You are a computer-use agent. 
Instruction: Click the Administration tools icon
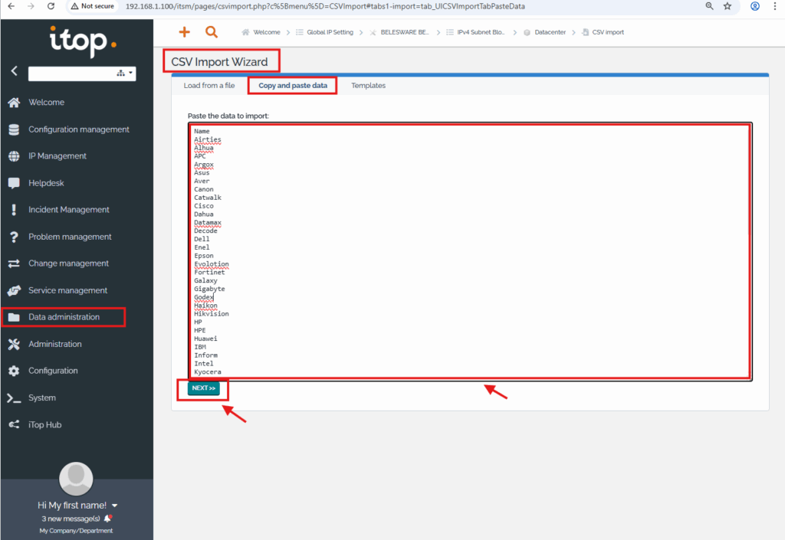point(14,344)
